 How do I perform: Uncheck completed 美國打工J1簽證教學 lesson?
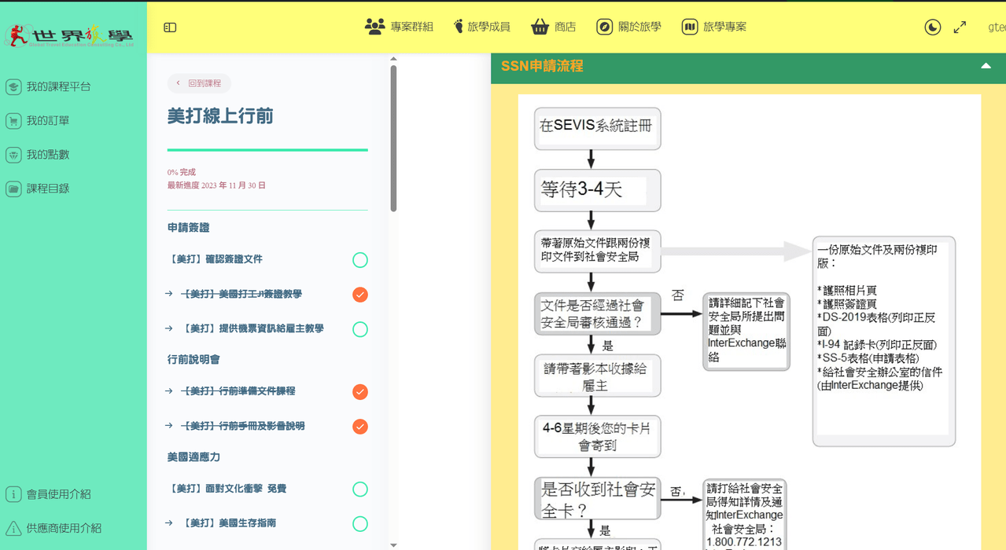(x=360, y=295)
